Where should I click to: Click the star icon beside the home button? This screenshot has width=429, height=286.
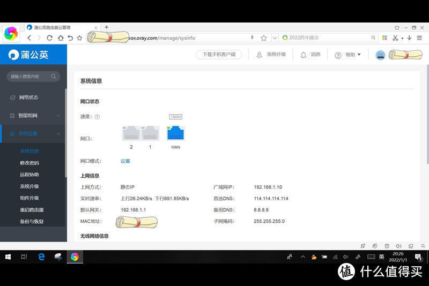tap(79, 38)
